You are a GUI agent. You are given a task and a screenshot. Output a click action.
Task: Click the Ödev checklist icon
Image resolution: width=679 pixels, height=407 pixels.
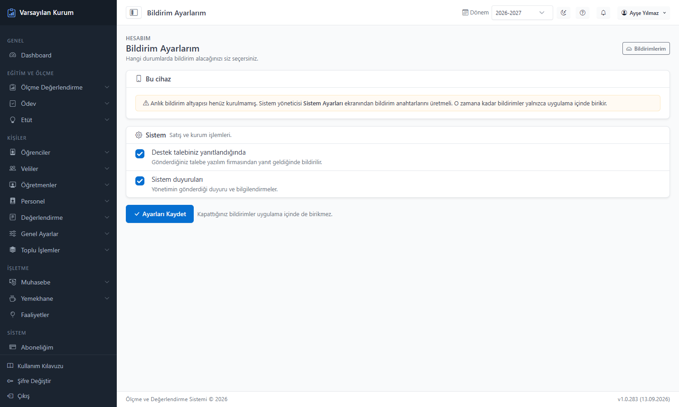(13, 104)
